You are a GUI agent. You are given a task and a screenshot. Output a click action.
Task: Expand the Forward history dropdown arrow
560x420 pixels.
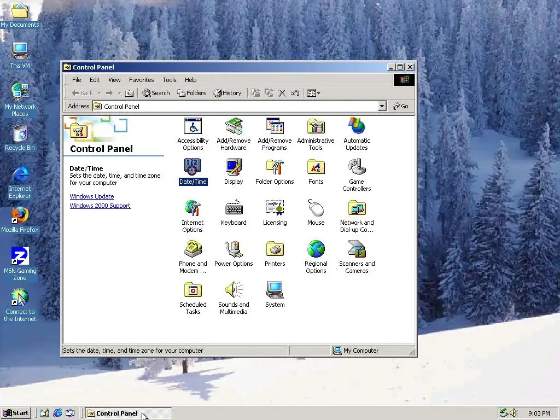tap(119, 93)
